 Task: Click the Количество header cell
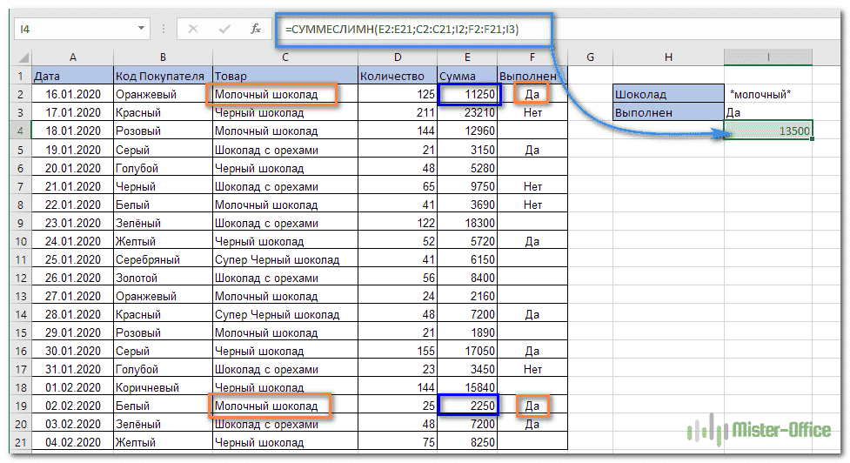398,76
